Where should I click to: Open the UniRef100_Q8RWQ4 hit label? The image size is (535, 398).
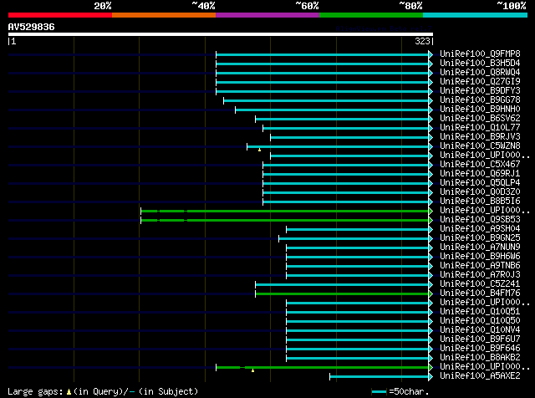click(x=480, y=73)
